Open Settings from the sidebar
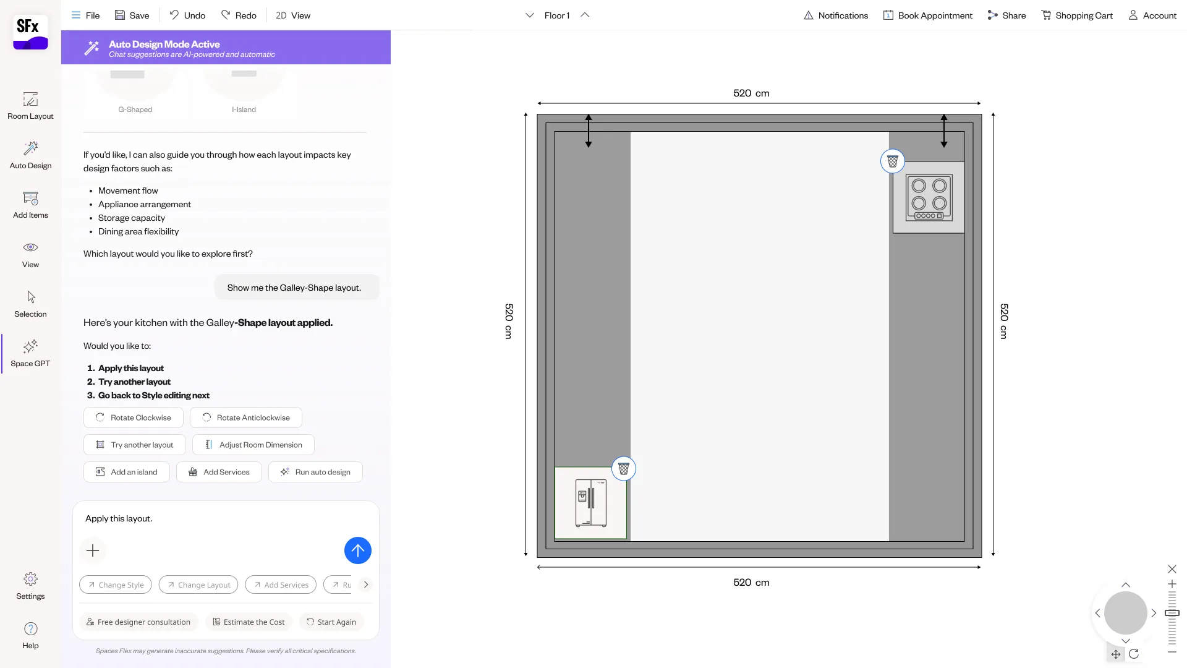 30,586
